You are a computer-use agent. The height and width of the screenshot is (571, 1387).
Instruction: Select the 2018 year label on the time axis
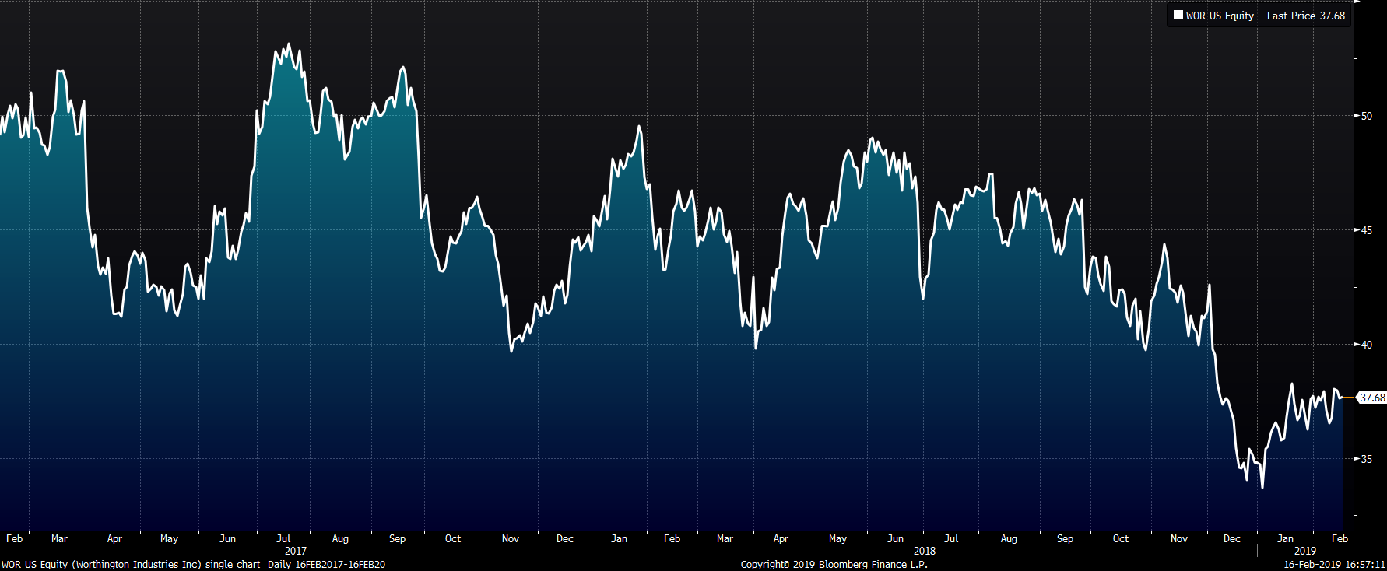click(x=925, y=551)
